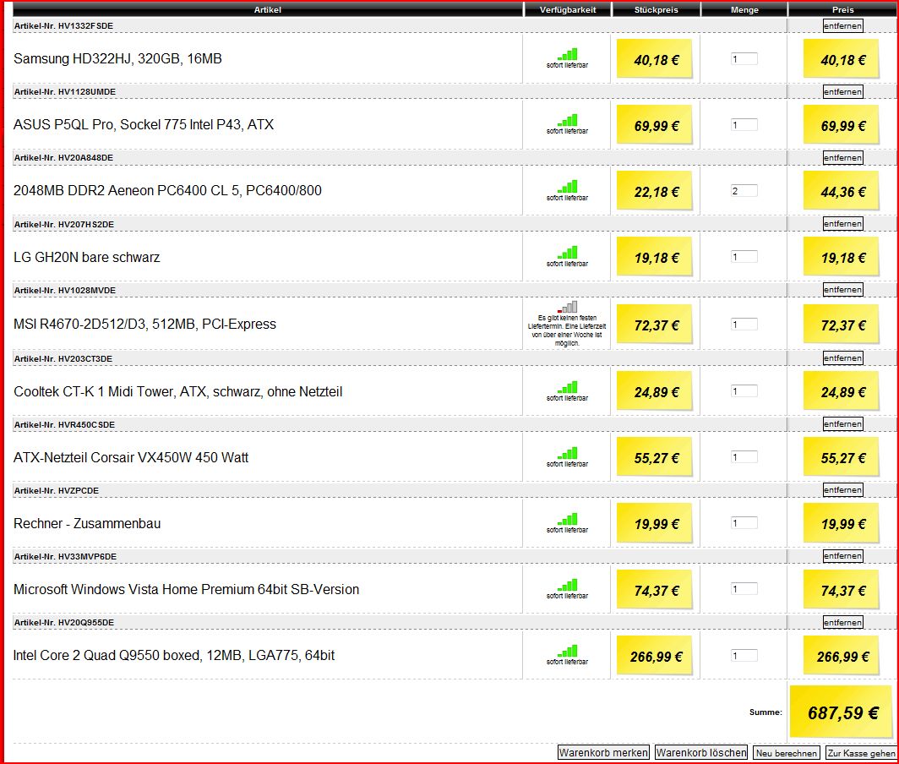The width and height of the screenshot is (899, 764).
Task: Remove article HV207HS2DE with entfernen button
Action: click(843, 224)
